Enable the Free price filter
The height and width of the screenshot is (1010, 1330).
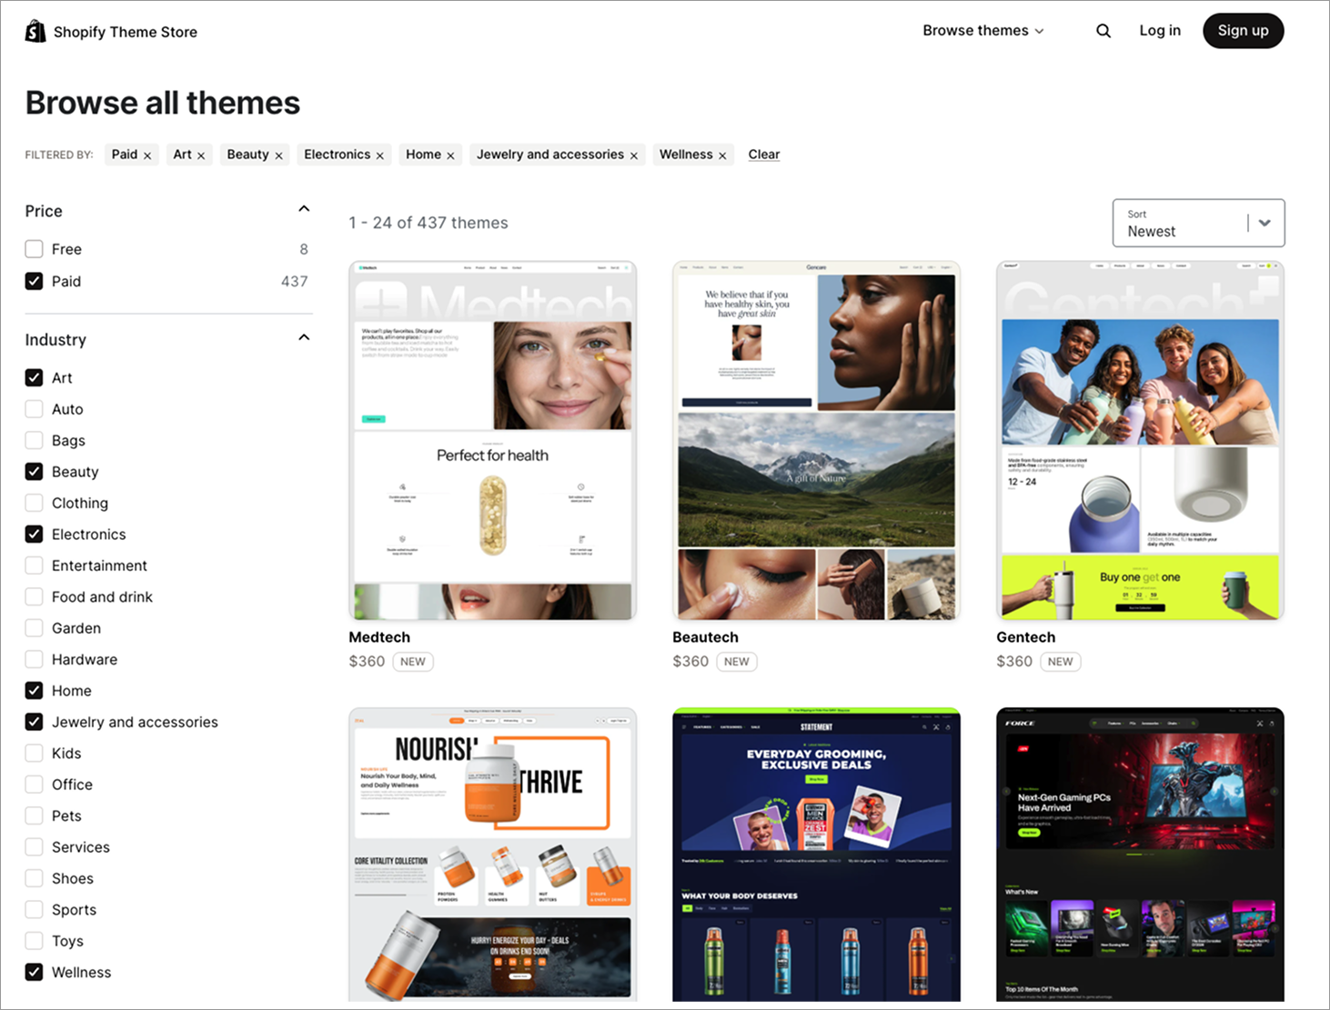point(34,248)
